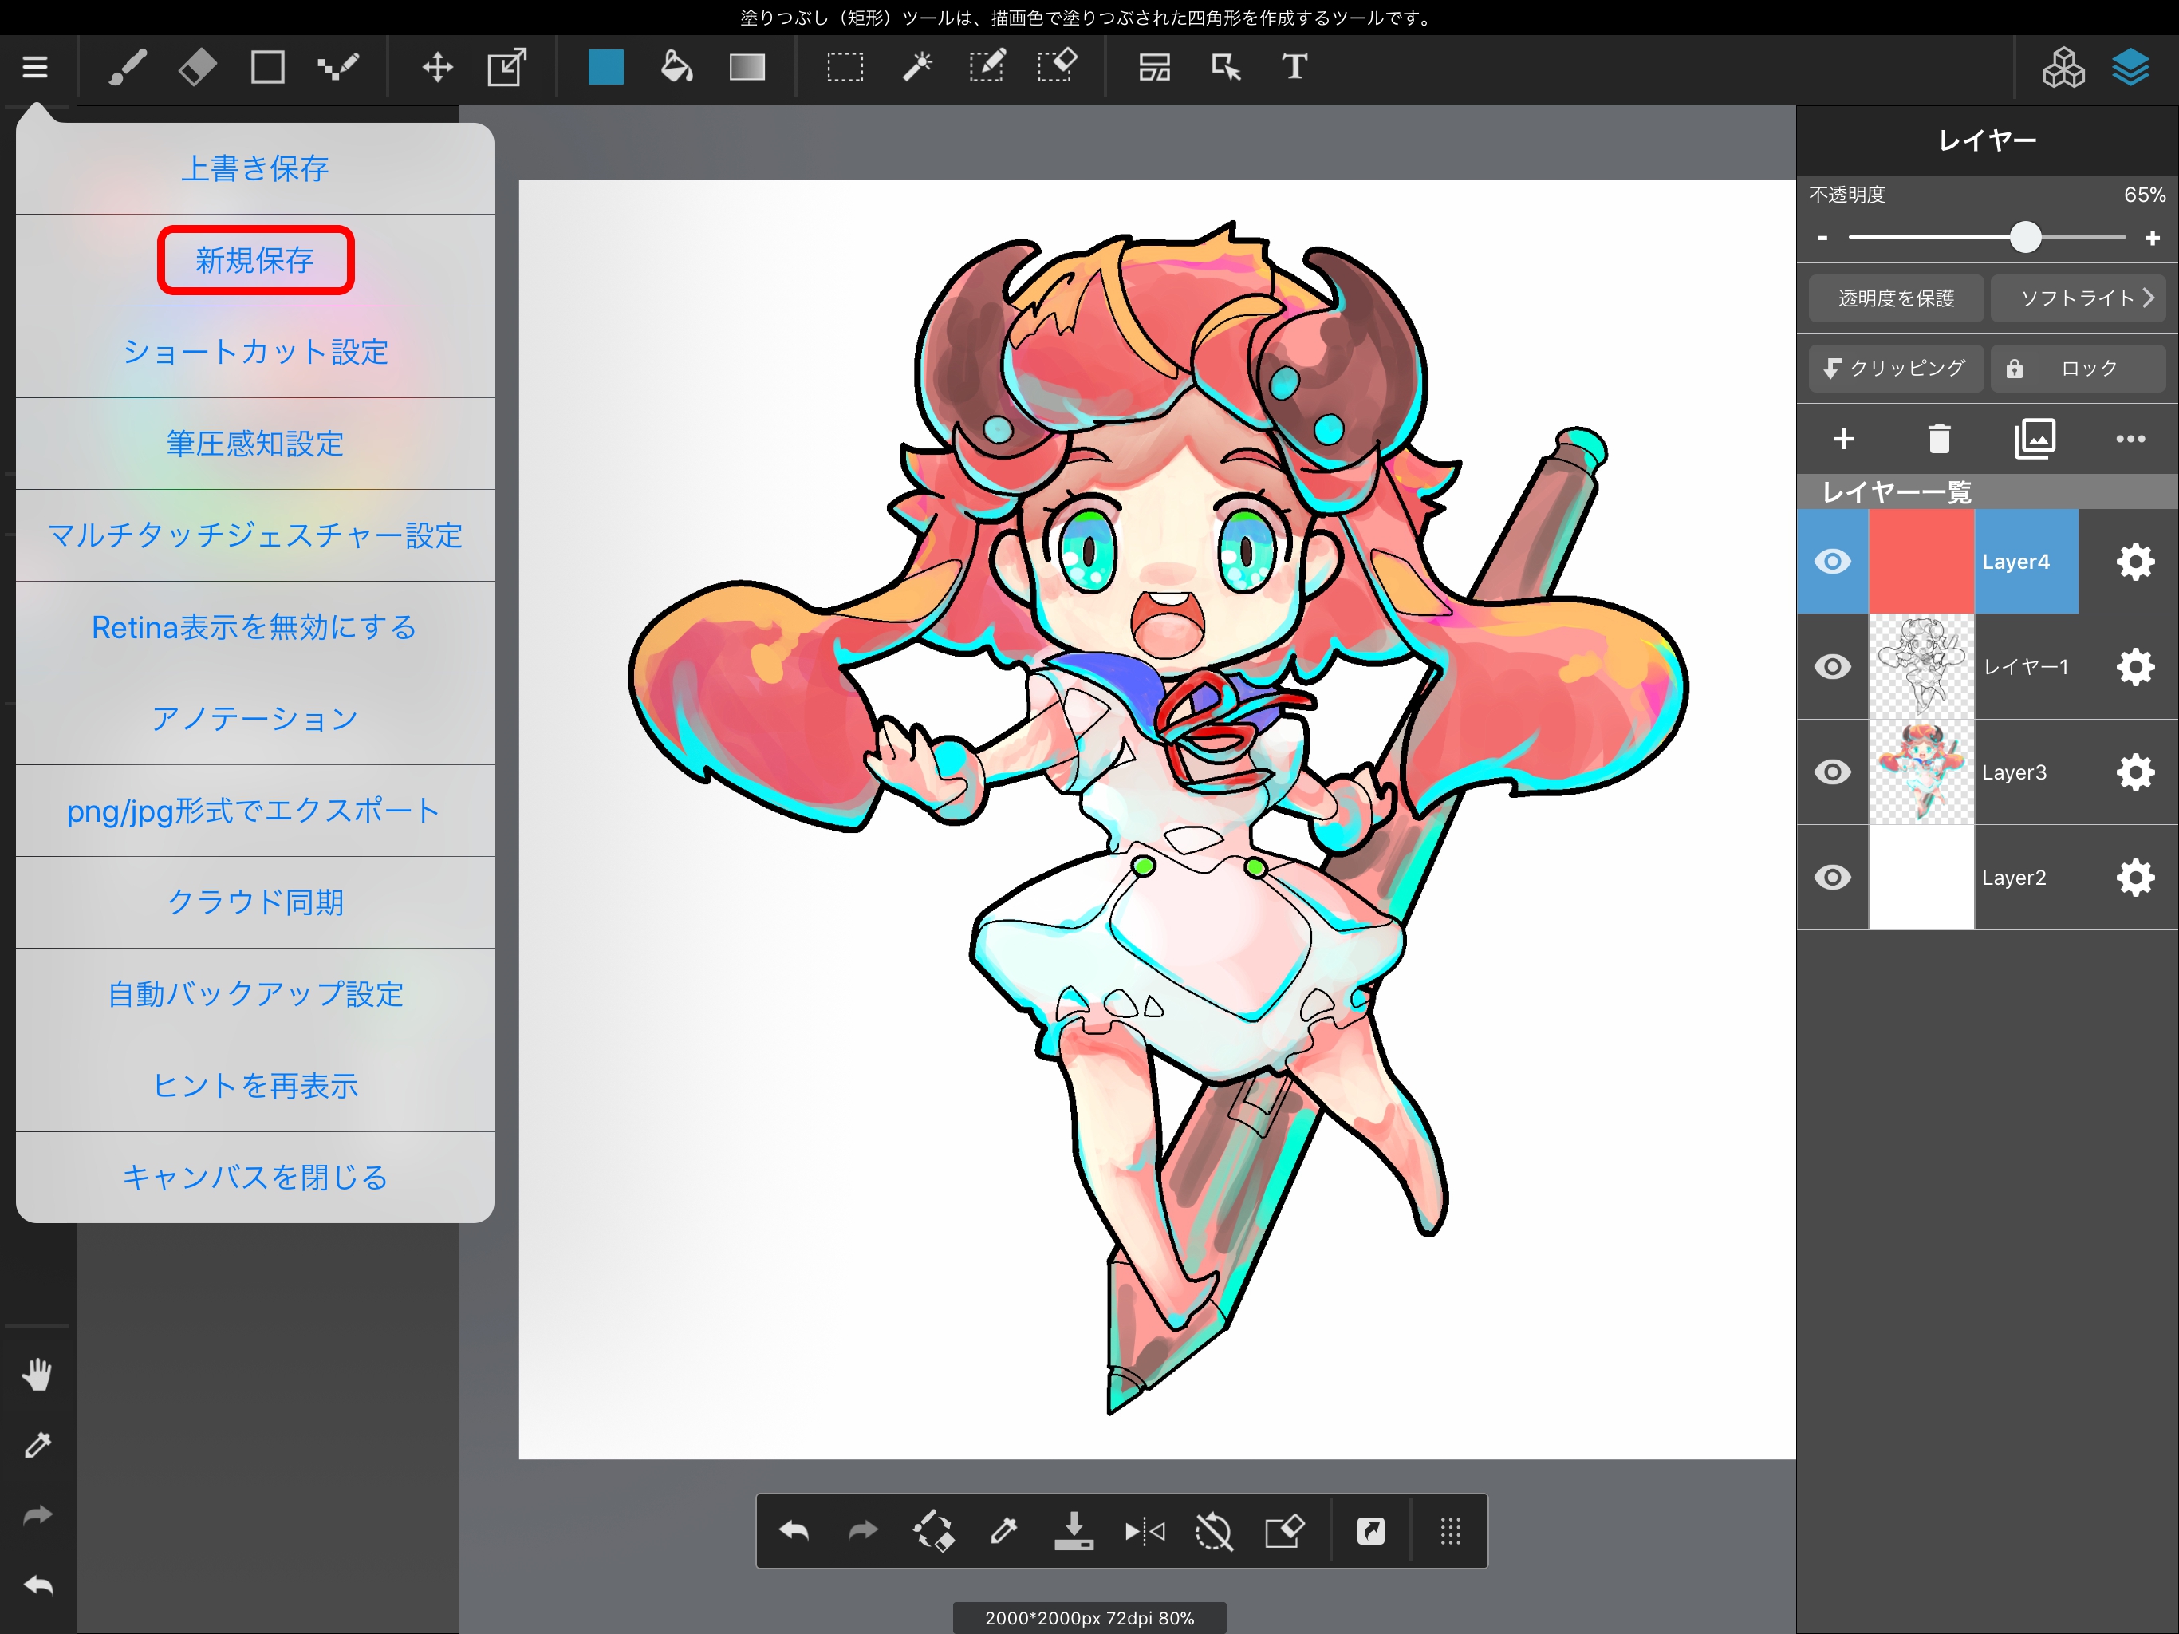2179x1634 pixels.
Task: Select the Magic Wand tool
Action: (916, 67)
